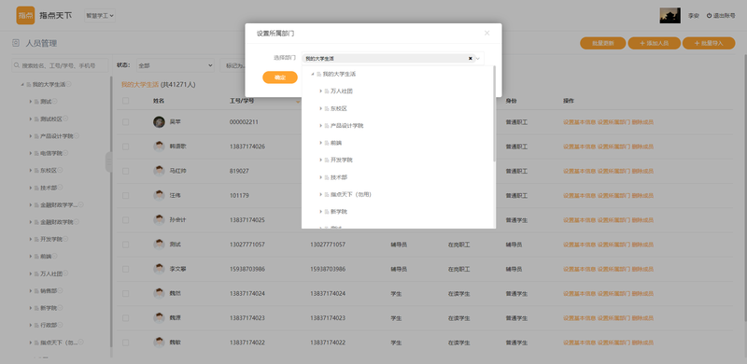This screenshot has width=747, height=364.
Task: Click the folder icon of 开发学院 in the dropdown
Action: 327,160
